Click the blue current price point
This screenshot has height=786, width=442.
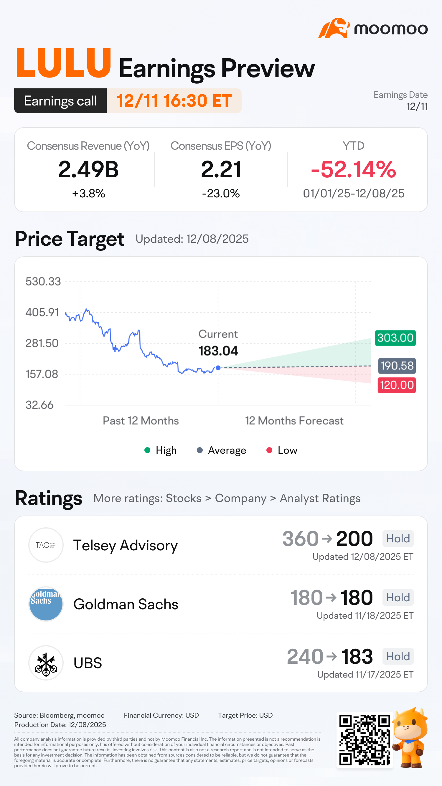point(218,368)
